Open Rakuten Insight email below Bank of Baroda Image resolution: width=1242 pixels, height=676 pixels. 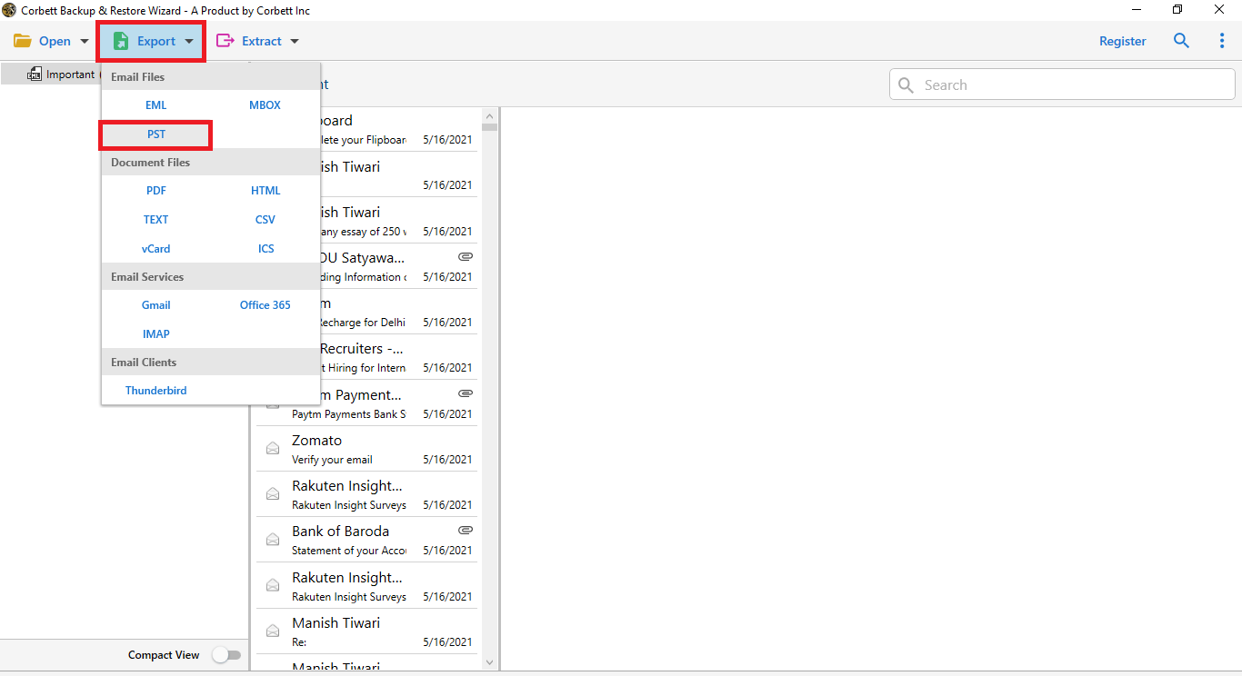(366, 586)
